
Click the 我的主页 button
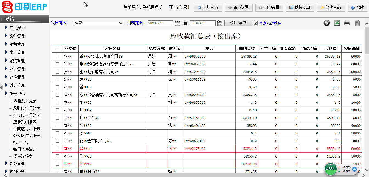pos(207,8)
